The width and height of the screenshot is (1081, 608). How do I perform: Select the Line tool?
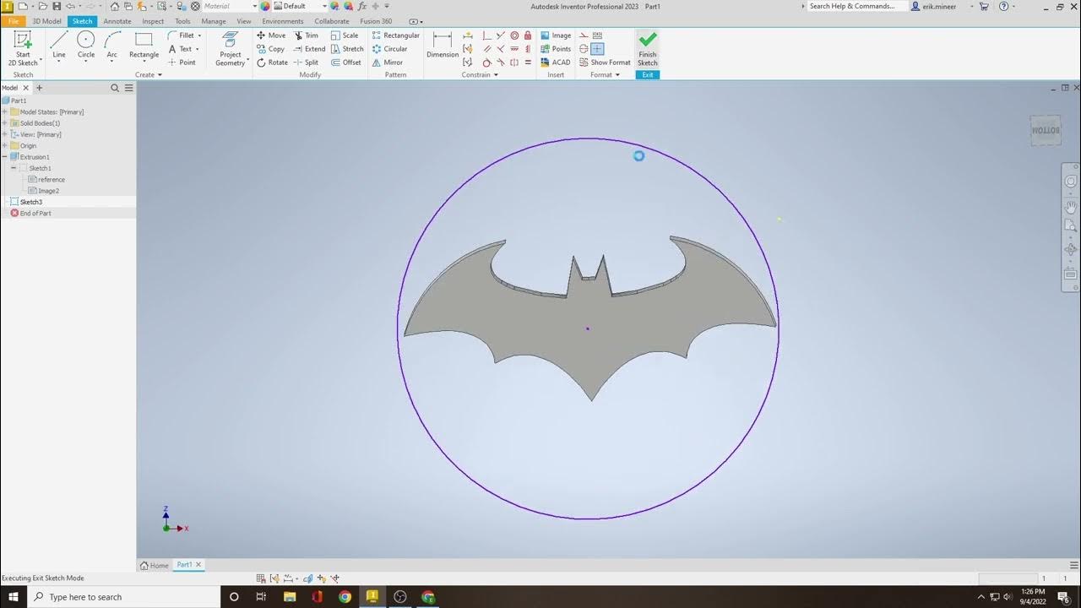(58, 45)
